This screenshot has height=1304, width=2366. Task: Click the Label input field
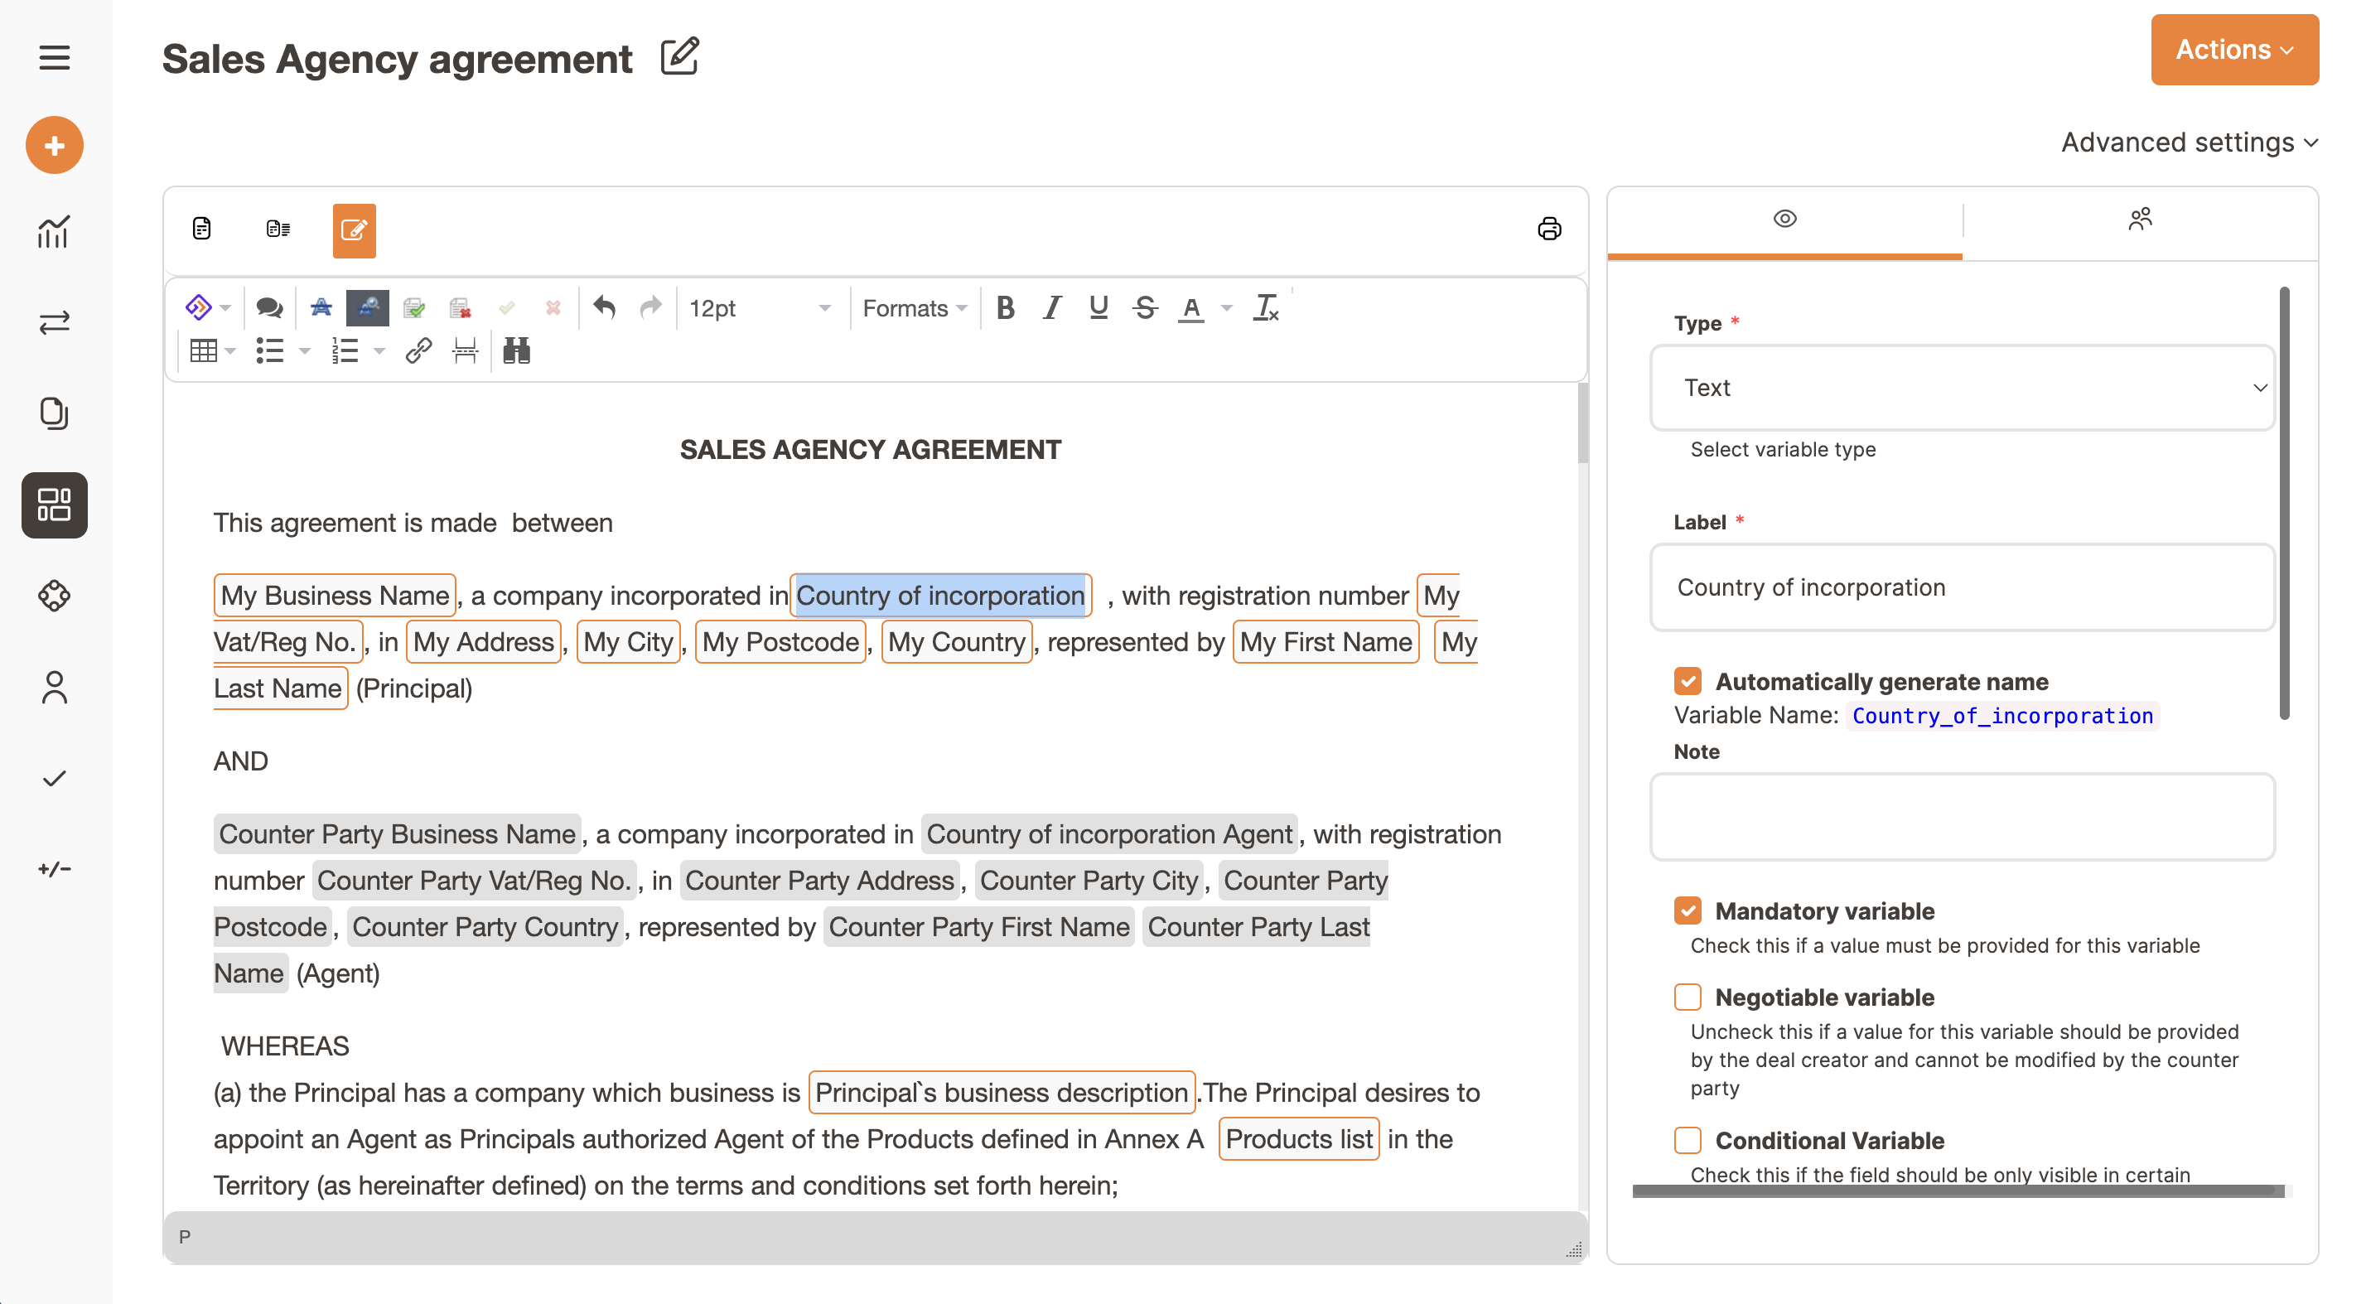point(1962,587)
